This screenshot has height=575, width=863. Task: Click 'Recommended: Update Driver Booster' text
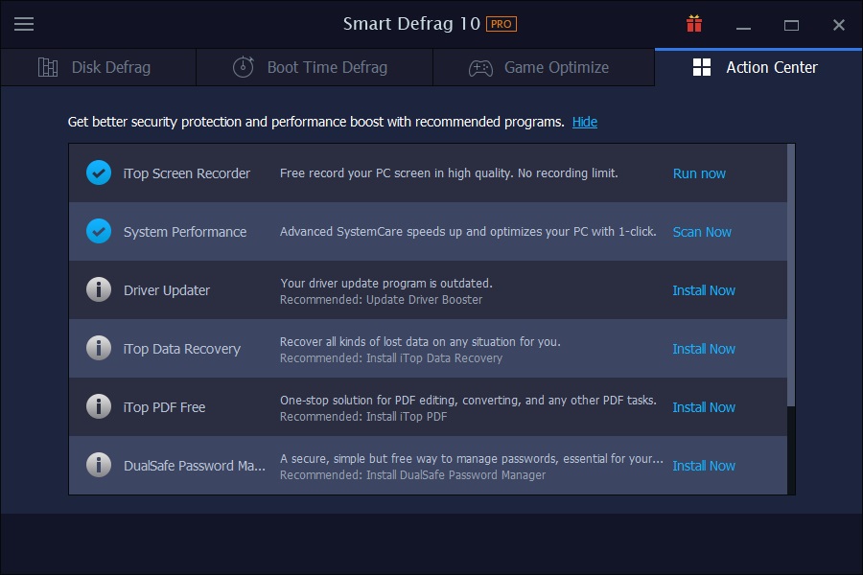[x=381, y=299]
